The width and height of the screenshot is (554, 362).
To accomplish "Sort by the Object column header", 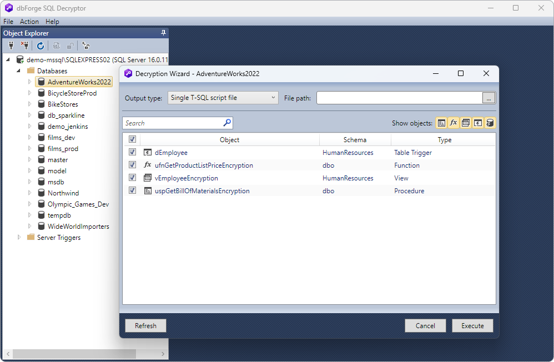I will coord(230,140).
